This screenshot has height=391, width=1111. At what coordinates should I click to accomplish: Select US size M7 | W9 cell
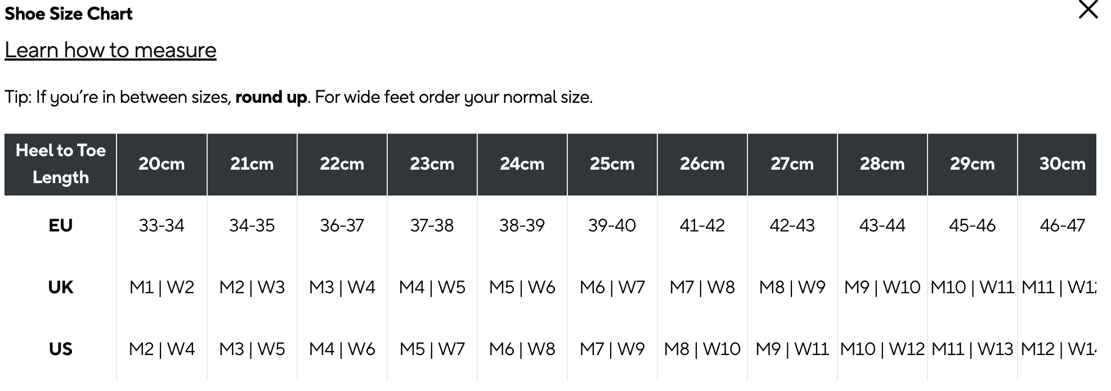(612, 349)
